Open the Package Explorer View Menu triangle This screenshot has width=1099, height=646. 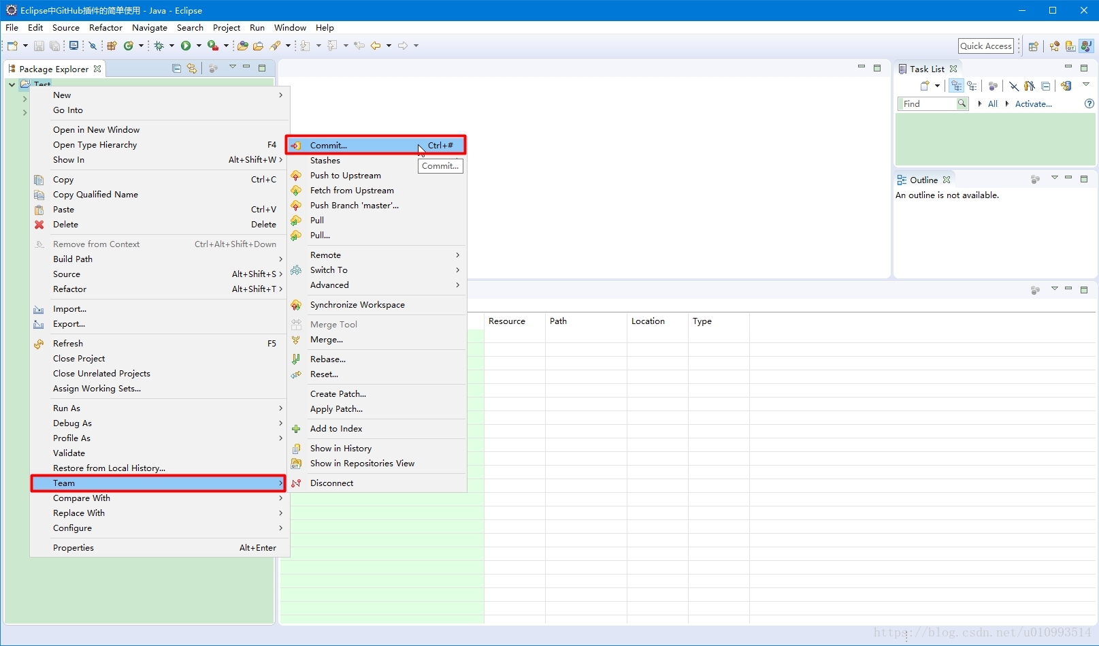click(x=232, y=67)
